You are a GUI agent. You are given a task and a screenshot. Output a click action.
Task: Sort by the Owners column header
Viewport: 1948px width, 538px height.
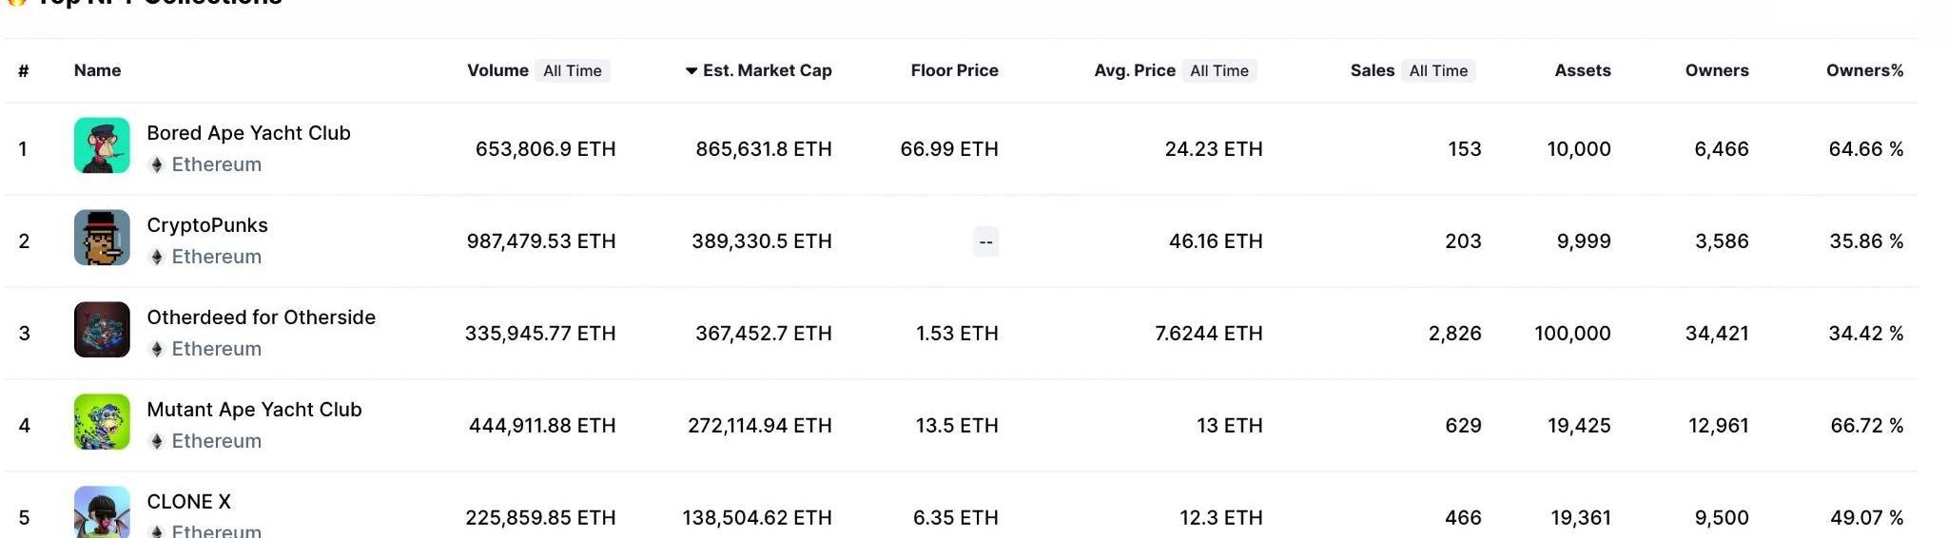point(1717,70)
